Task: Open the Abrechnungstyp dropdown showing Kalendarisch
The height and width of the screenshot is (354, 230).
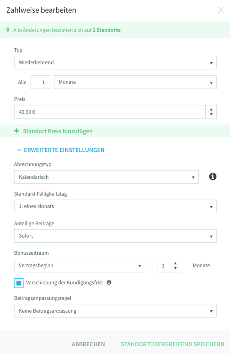Action: pyautogui.click(x=106, y=177)
